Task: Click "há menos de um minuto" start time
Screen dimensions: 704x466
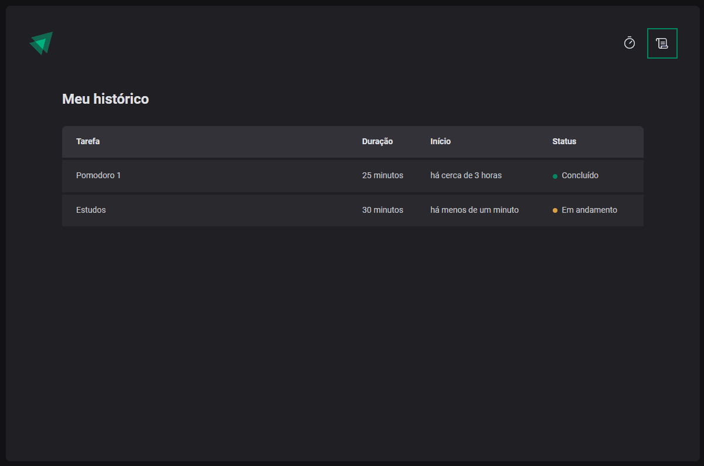Action: tap(474, 210)
